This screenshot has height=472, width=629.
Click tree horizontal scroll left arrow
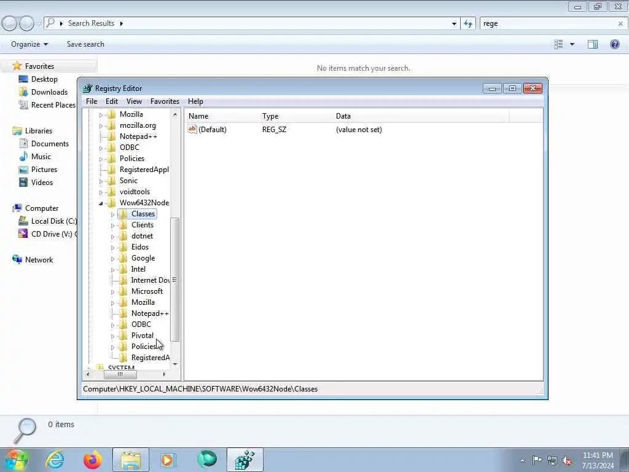tap(88, 374)
